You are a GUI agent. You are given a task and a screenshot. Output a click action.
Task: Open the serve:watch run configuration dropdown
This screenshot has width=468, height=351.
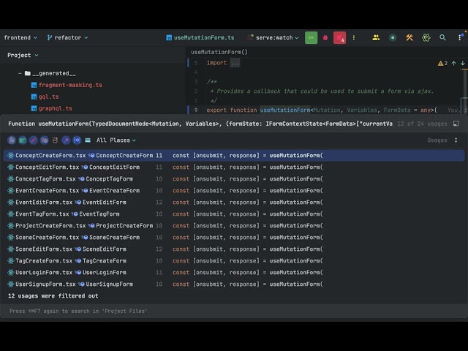point(273,37)
